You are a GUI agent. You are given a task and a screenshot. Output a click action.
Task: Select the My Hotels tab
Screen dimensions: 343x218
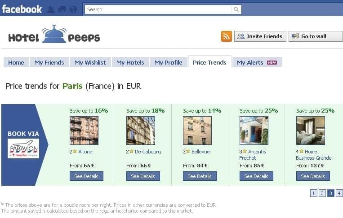click(x=130, y=62)
